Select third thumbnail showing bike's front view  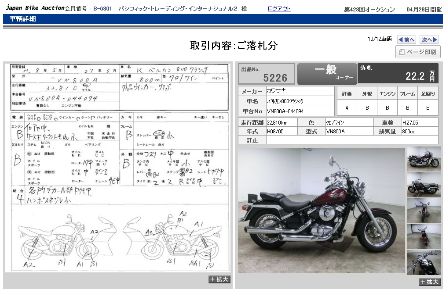click(424, 211)
